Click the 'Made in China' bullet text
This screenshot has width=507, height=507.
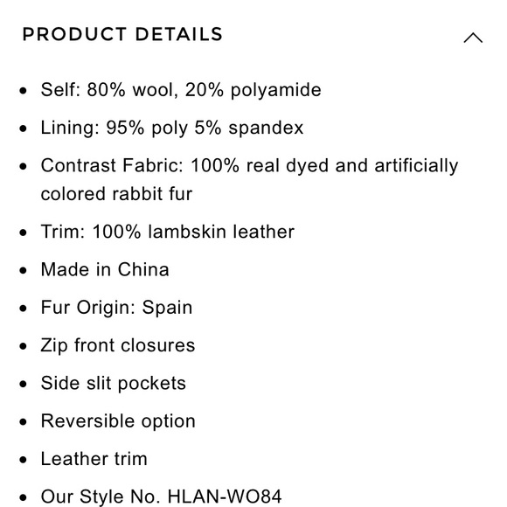(105, 269)
